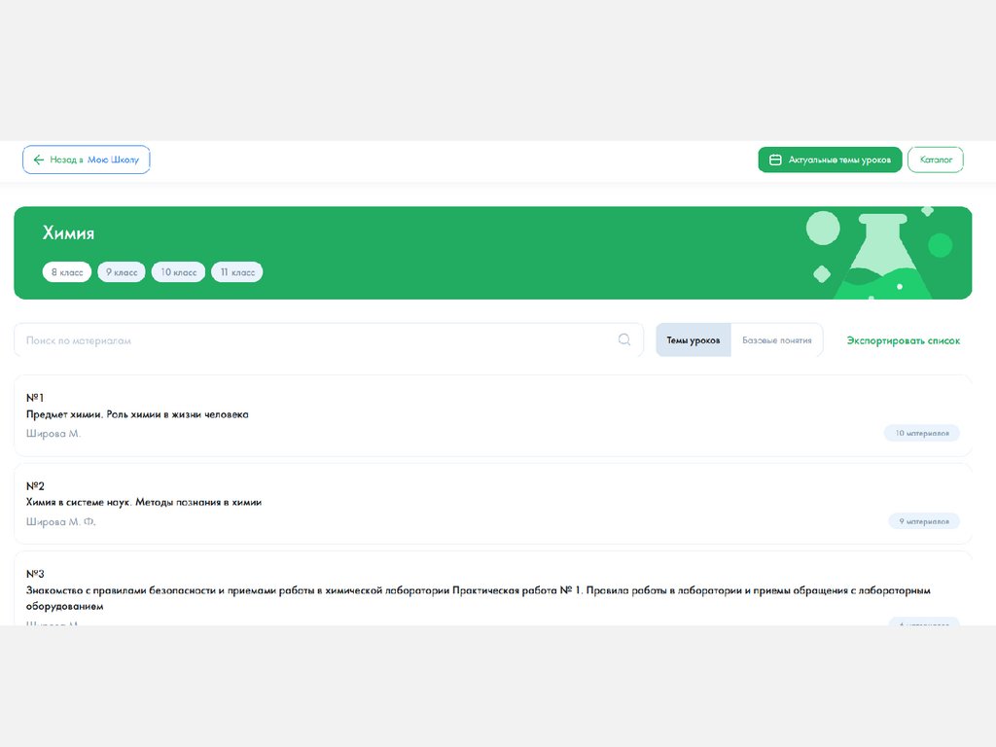Screen dimensions: 996x747
Task: Select the '10 класс' chip
Action: coord(179,272)
